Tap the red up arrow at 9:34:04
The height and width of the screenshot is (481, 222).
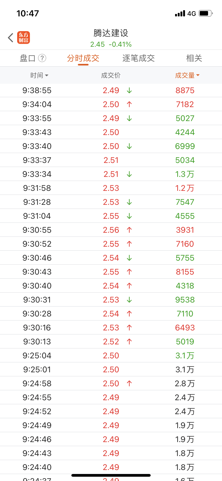(129, 104)
